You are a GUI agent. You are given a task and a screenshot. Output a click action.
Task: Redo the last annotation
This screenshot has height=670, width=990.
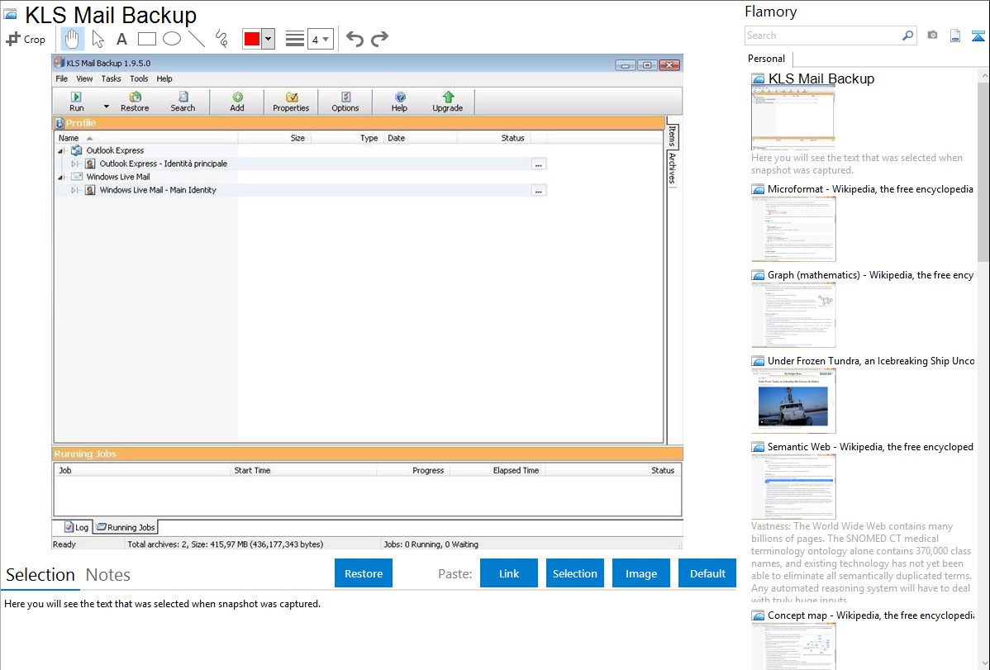379,39
